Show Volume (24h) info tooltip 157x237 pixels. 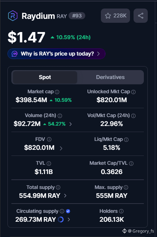(x=60, y=116)
